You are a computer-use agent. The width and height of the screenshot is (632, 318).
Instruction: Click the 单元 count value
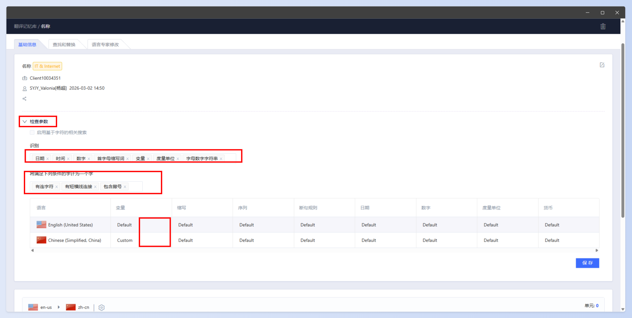597,306
